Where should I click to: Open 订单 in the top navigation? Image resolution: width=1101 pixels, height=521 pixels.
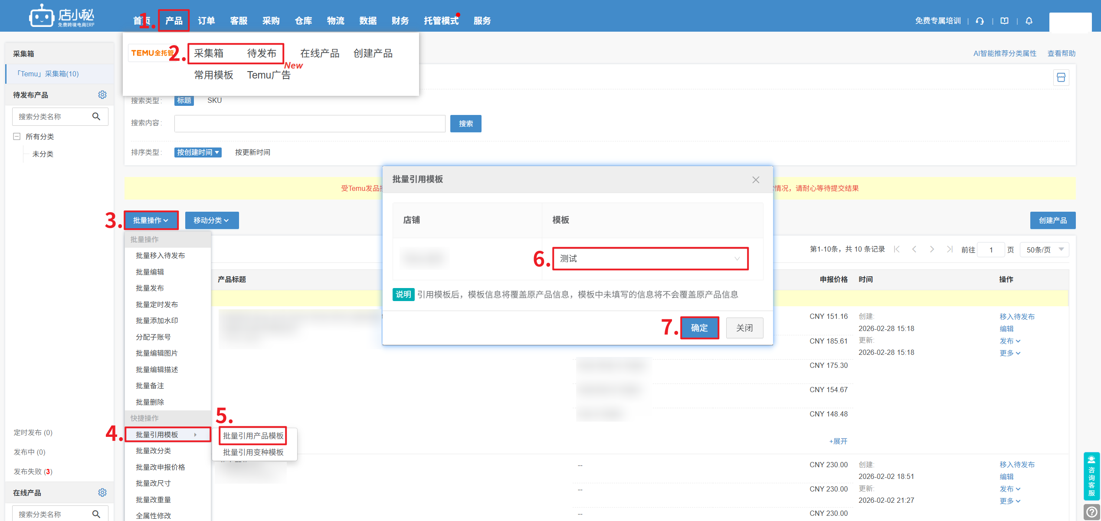click(206, 21)
